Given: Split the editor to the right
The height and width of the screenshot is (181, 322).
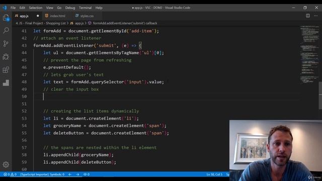Looking at the screenshot, I should [x=307, y=16].
